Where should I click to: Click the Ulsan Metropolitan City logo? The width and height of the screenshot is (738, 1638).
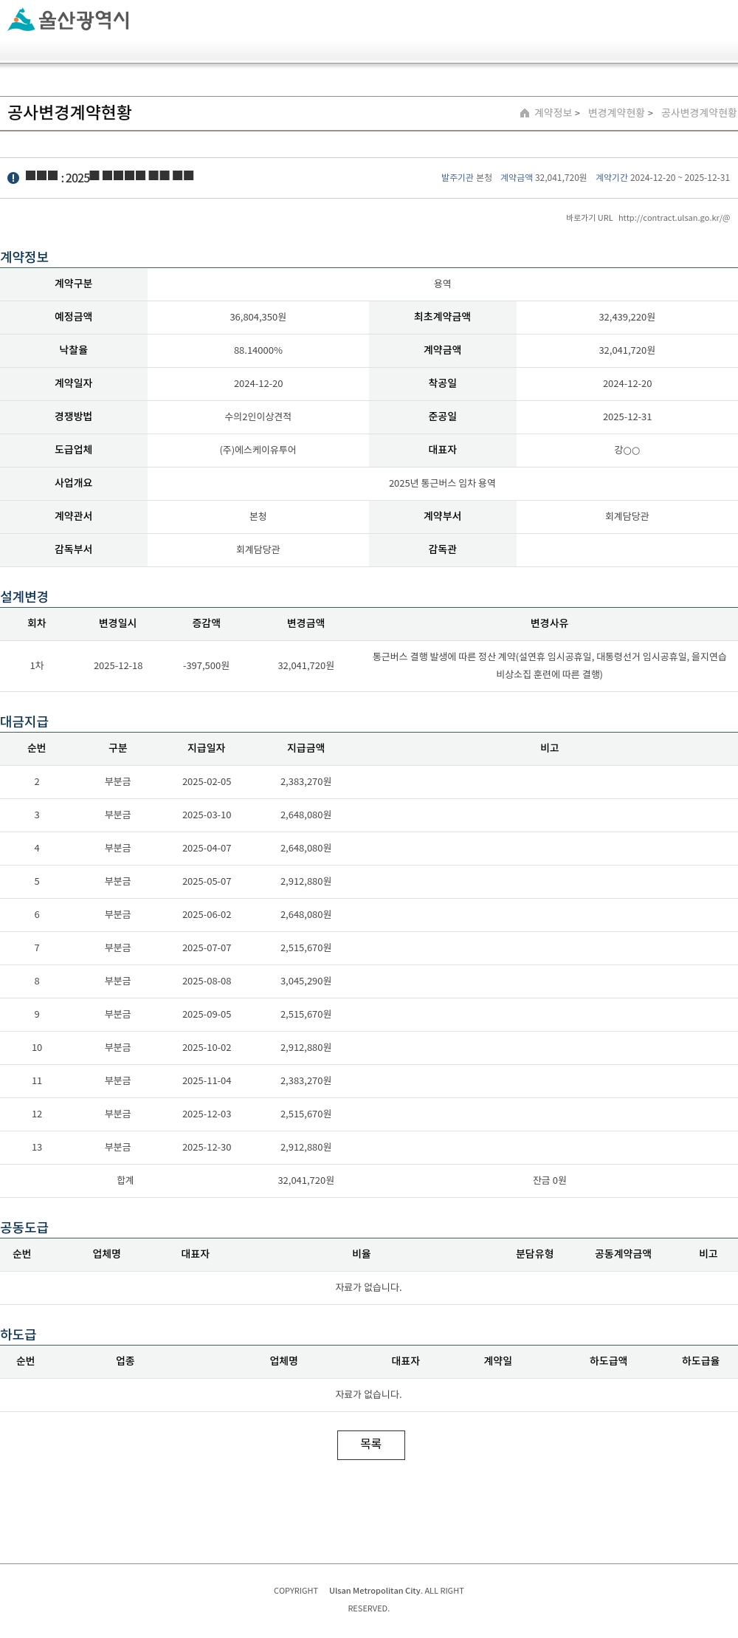(x=68, y=20)
